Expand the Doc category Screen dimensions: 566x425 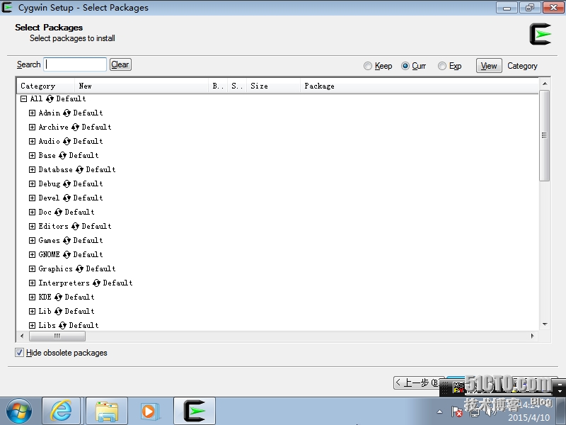click(x=32, y=212)
